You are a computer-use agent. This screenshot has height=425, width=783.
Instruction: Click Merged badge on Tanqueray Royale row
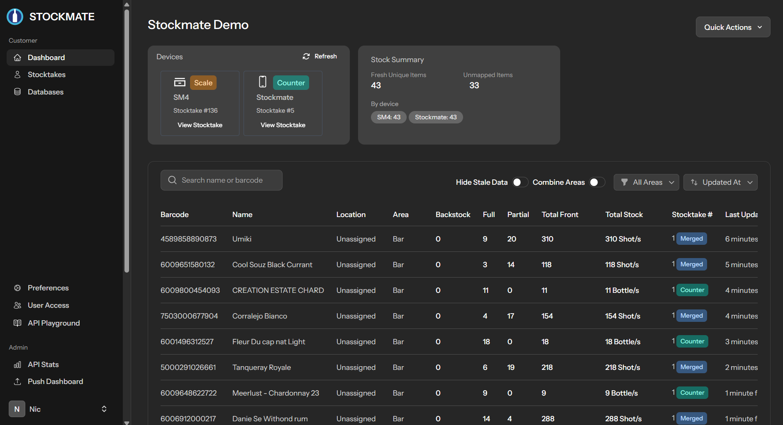point(692,367)
